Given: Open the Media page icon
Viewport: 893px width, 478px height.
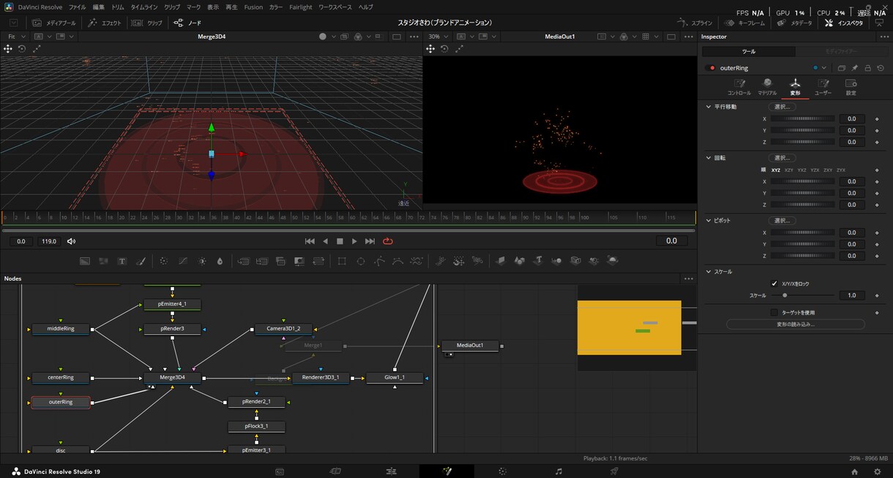Looking at the screenshot, I should (x=280, y=471).
